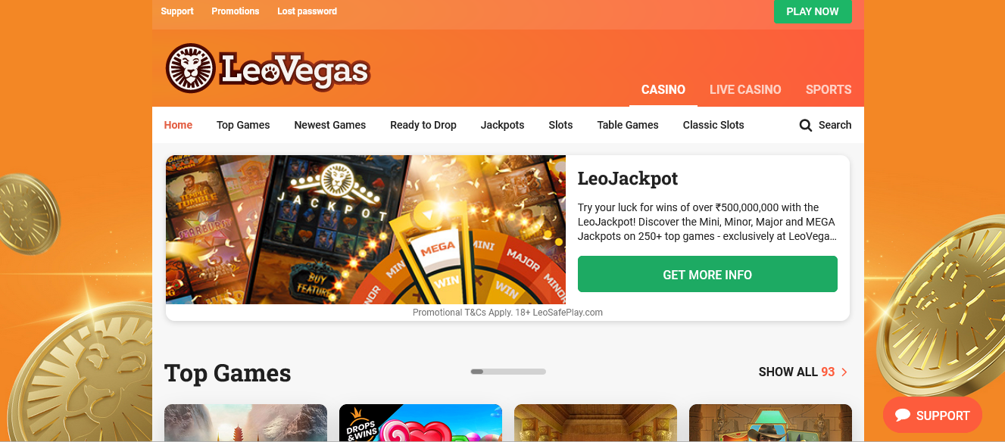
Task: Click the Top Games carousel scroll indicator
Action: click(508, 372)
